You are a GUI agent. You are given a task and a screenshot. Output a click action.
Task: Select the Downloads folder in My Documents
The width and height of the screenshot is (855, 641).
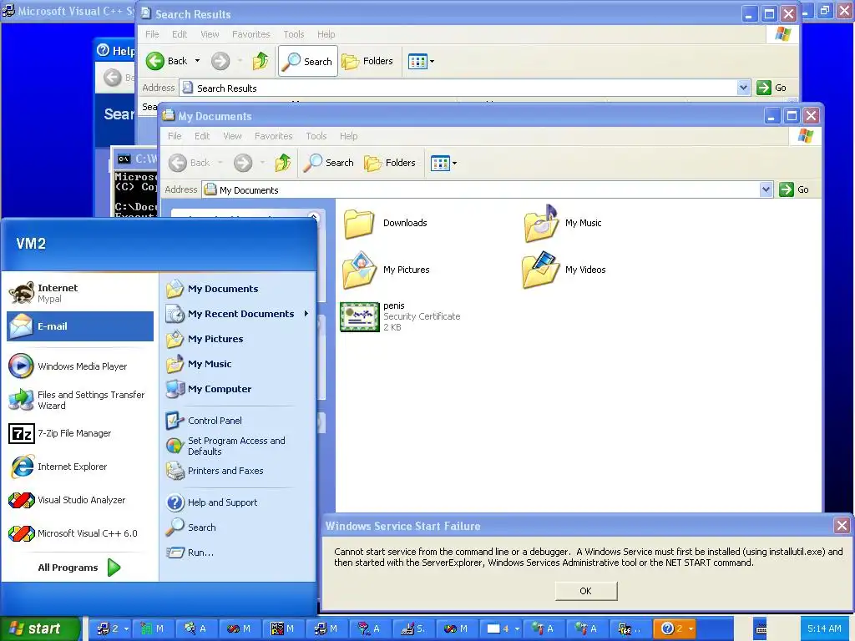pyautogui.click(x=386, y=223)
